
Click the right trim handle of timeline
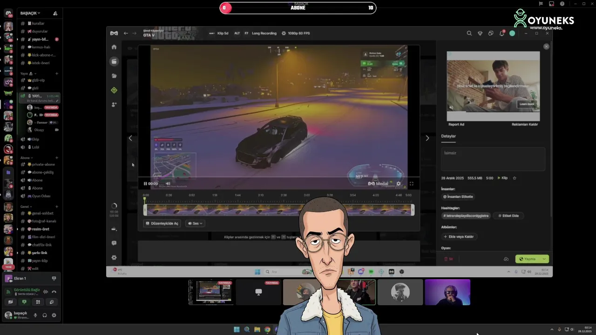pyautogui.click(x=413, y=210)
